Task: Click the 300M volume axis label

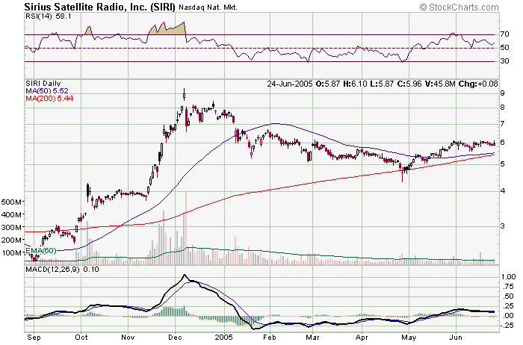Action: click(x=12, y=227)
